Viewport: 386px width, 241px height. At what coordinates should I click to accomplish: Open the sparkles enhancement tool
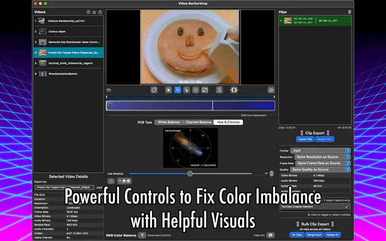click(187, 90)
